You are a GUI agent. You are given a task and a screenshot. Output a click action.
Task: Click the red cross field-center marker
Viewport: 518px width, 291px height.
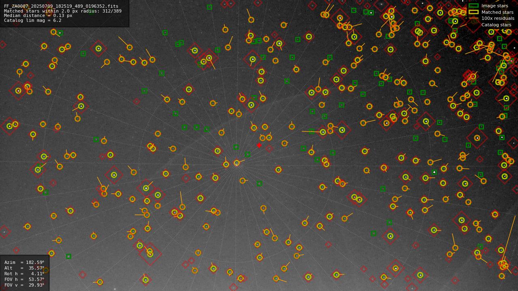pyautogui.click(x=259, y=145)
